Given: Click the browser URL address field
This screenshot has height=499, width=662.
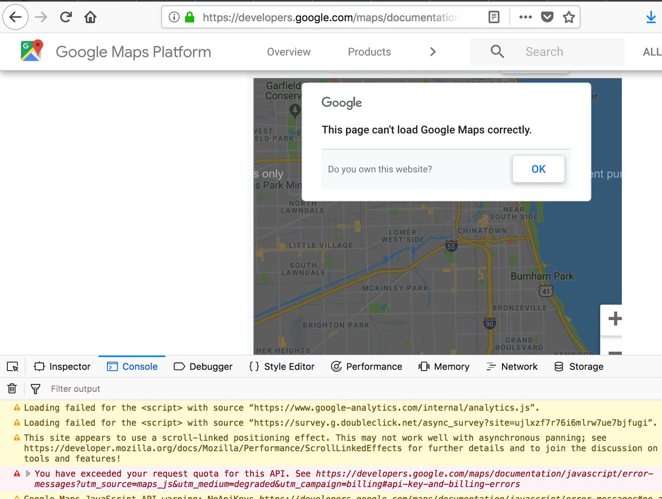Looking at the screenshot, I should pyautogui.click(x=331, y=17).
